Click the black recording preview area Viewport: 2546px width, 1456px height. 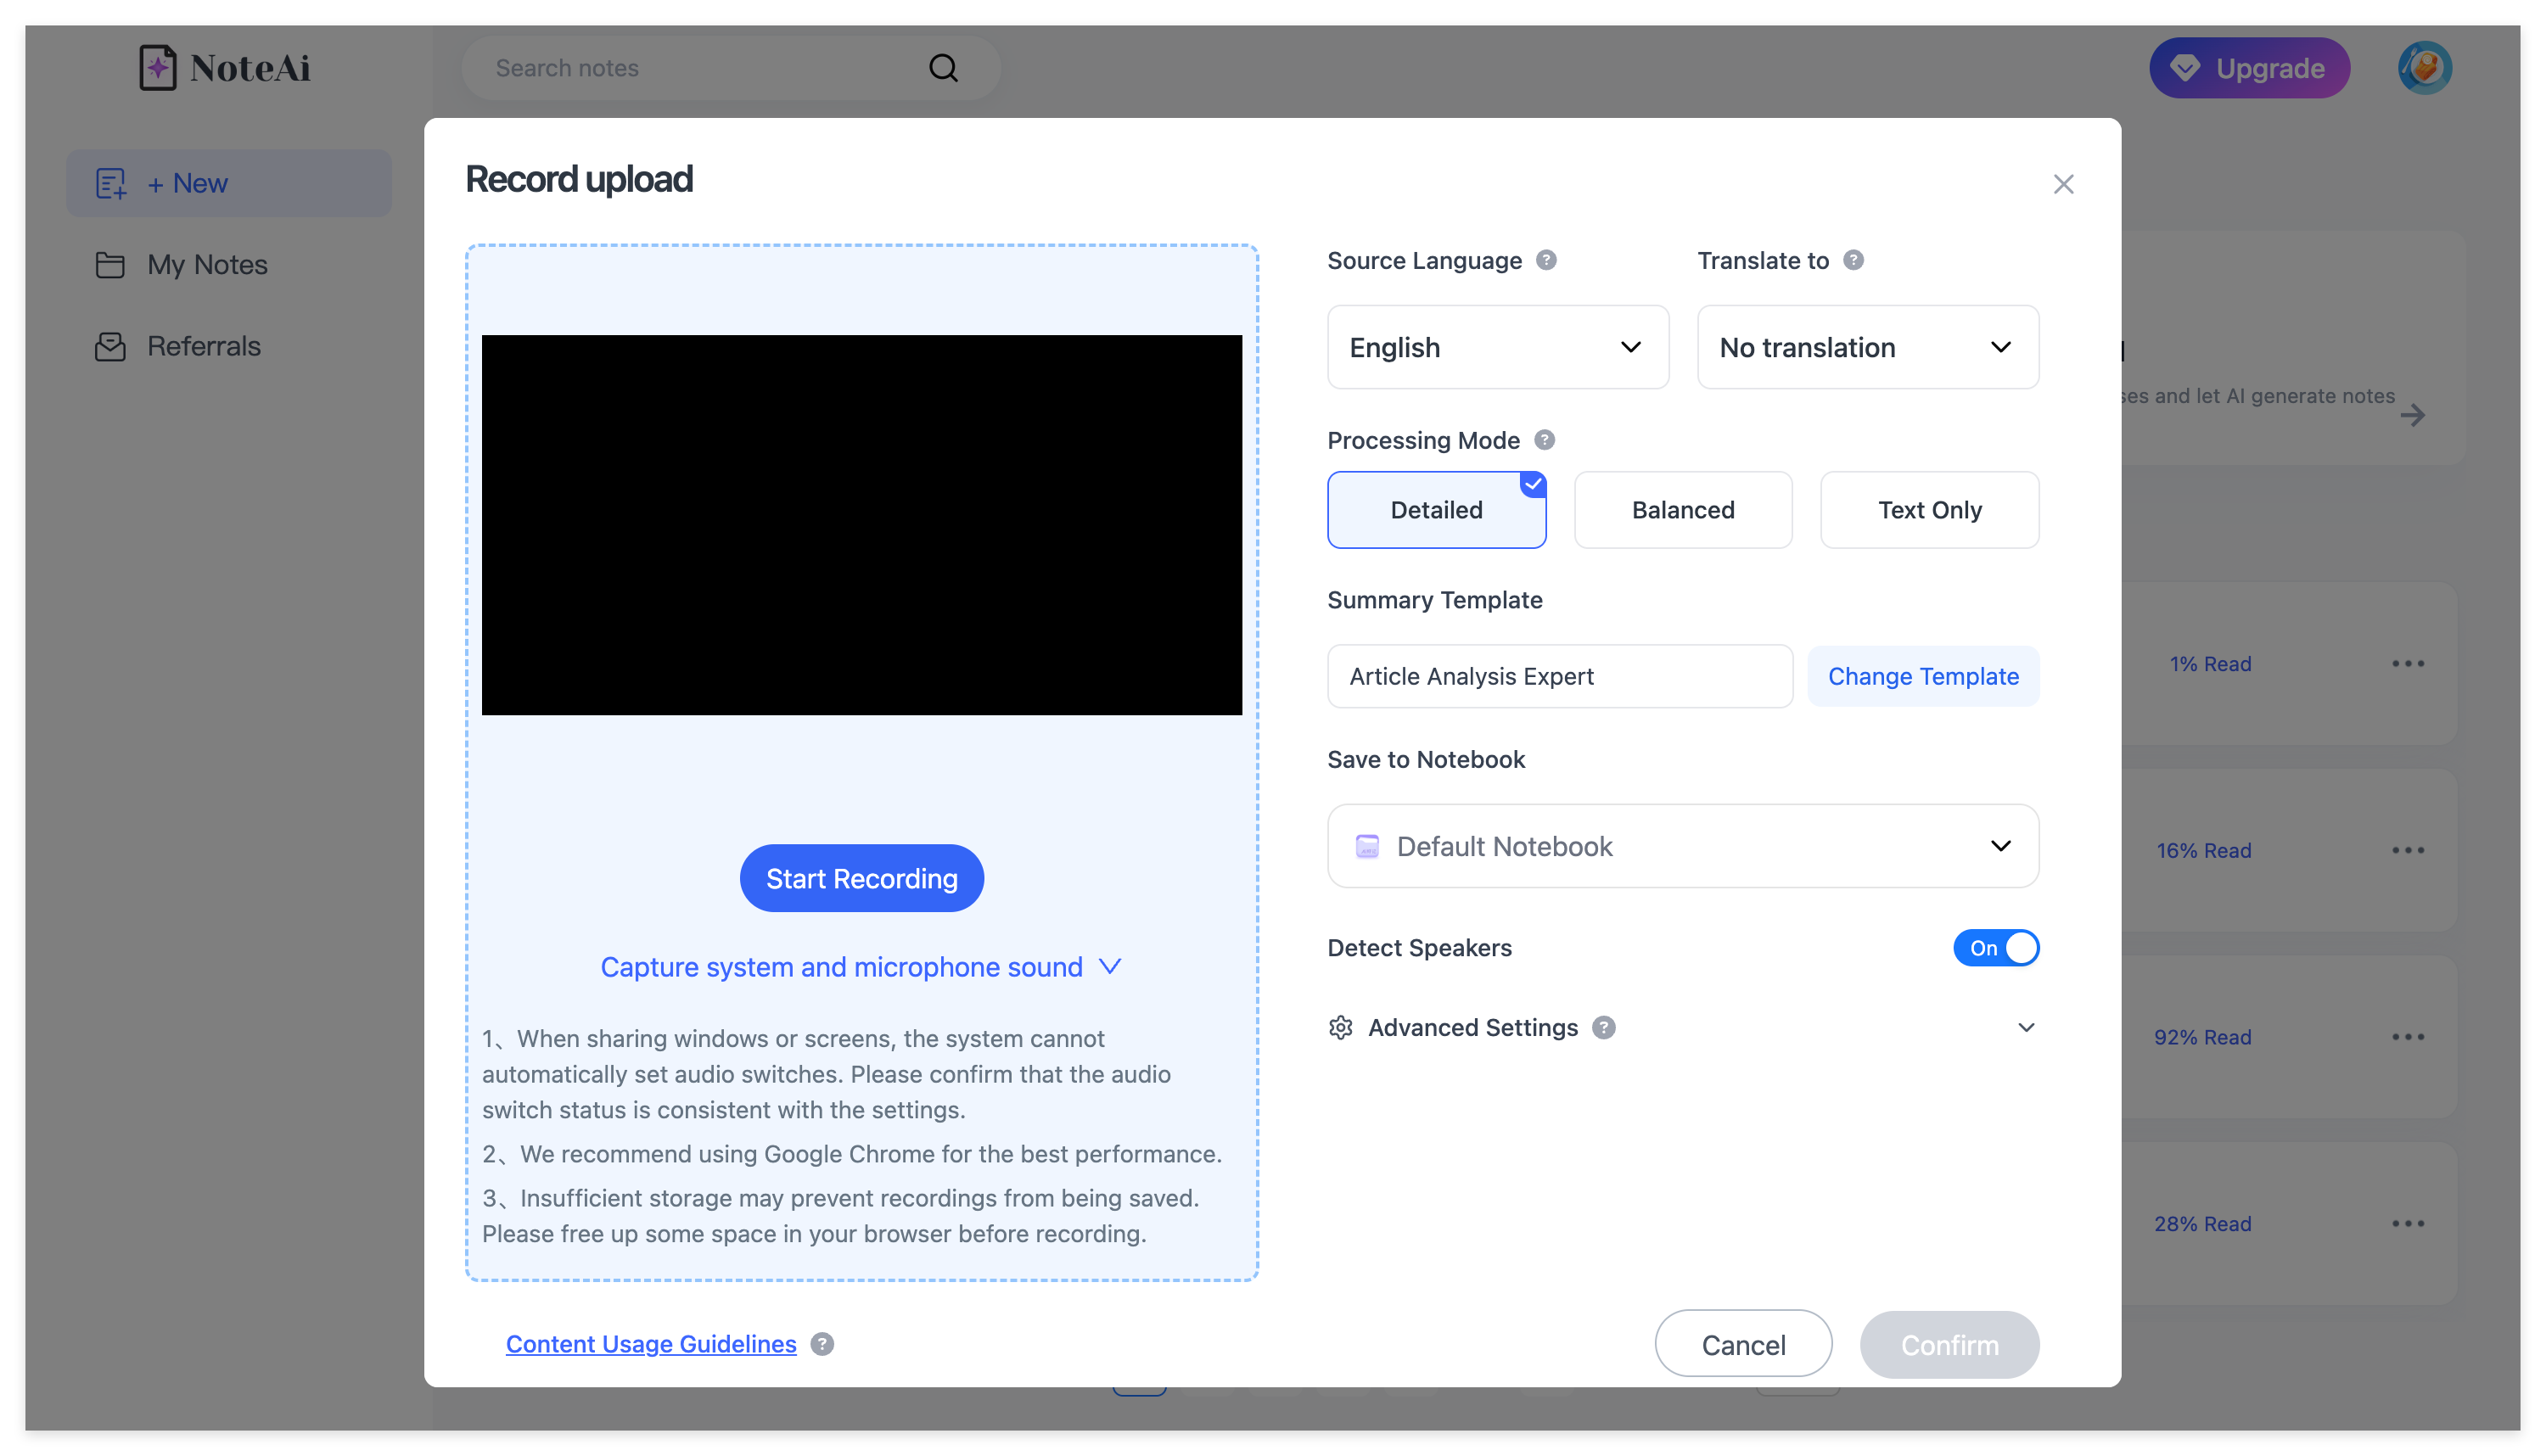(861, 525)
